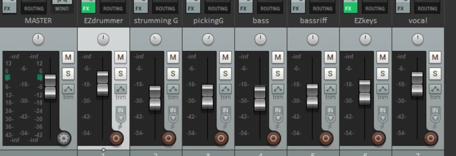456x156 pixels.
Task: Solo the pickingG track
Action: click(225, 74)
